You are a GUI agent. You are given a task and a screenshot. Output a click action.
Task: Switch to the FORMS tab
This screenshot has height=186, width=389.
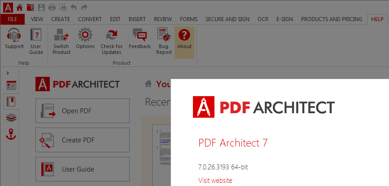189,19
